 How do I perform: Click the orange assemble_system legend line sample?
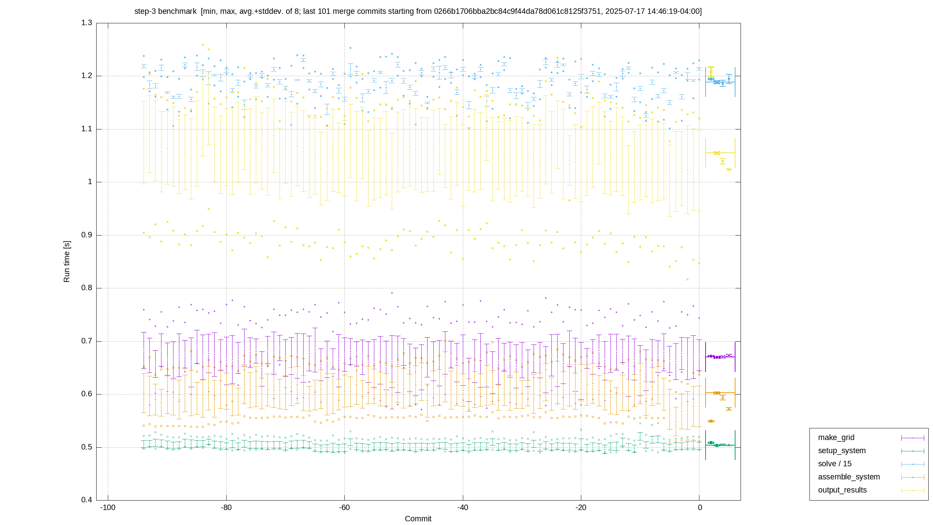pos(913,477)
